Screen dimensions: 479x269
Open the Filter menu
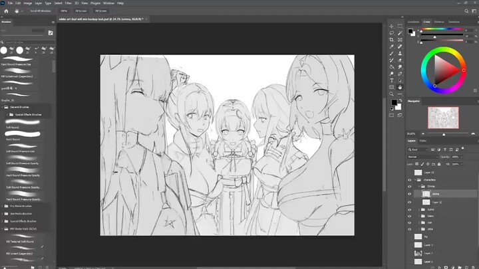tap(69, 3)
